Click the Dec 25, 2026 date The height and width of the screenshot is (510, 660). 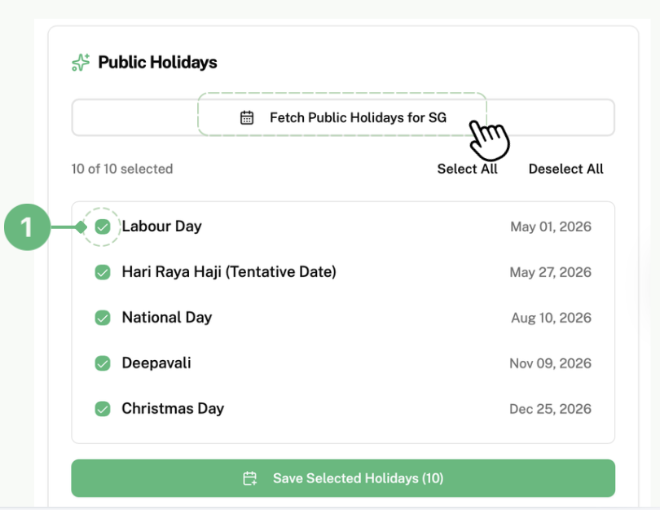(x=550, y=409)
